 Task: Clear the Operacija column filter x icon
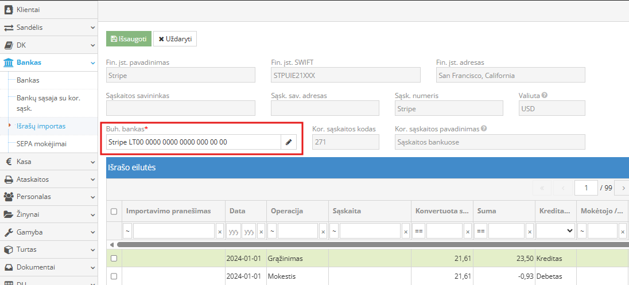click(x=323, y=231)
